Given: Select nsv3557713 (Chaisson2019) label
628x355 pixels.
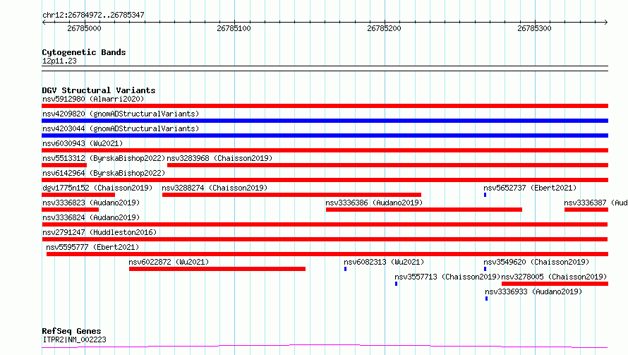Looking at the screenshot, I should (447, 277).
